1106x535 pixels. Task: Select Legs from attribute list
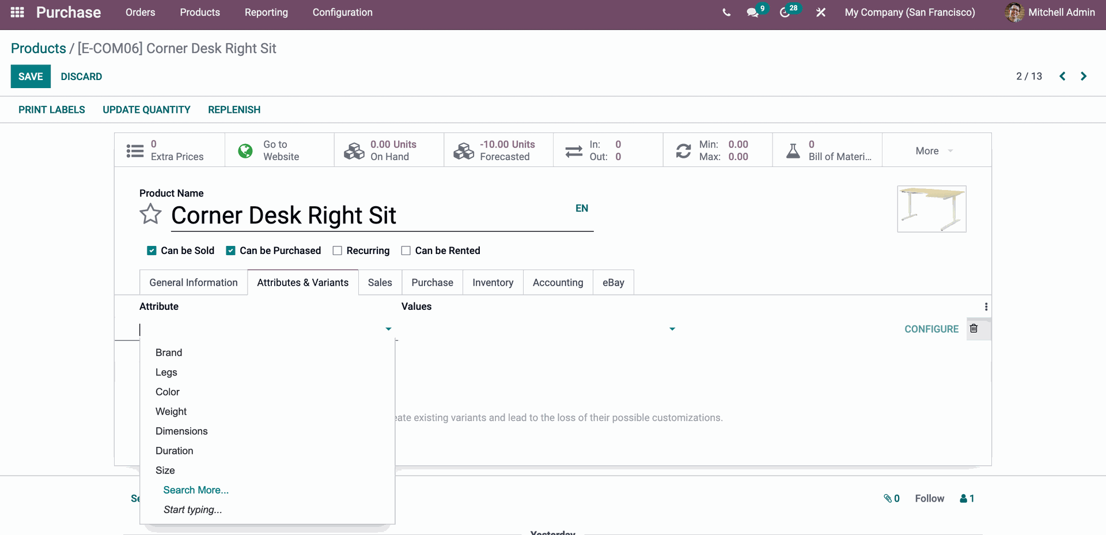pos(166,372)
